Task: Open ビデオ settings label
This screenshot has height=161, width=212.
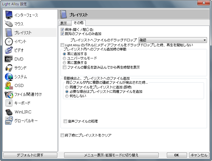Action: tap(19, 50)
